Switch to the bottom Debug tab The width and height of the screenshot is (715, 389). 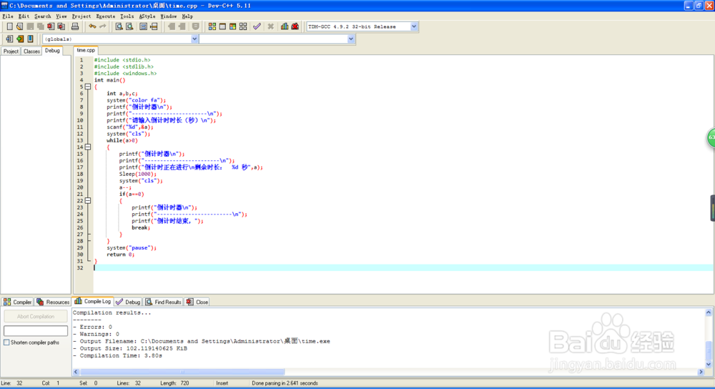tap(128, 302)
